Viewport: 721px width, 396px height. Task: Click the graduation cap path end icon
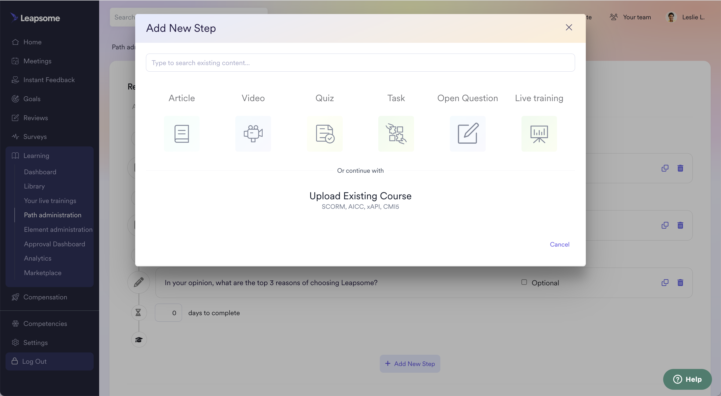tap(139, 340)
